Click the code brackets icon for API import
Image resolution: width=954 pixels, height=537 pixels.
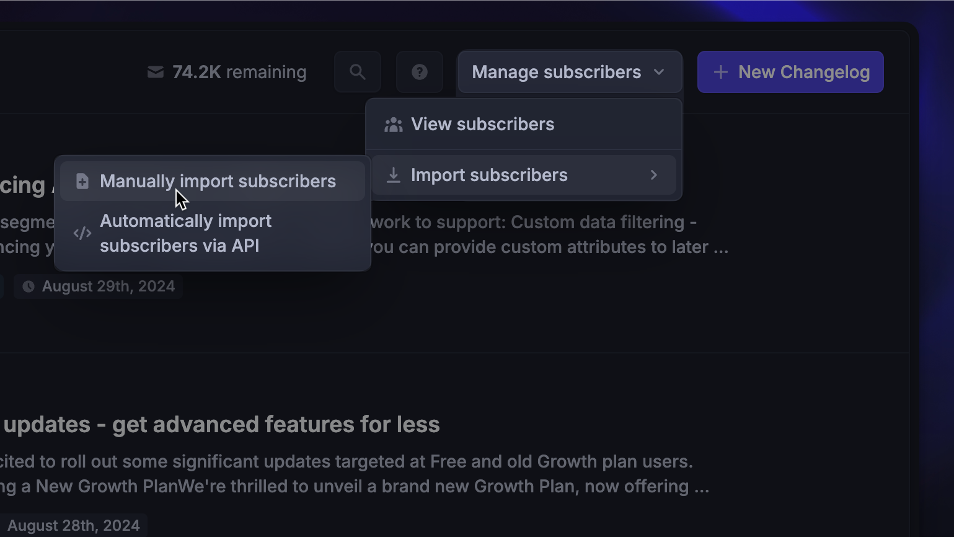[82, 234]
